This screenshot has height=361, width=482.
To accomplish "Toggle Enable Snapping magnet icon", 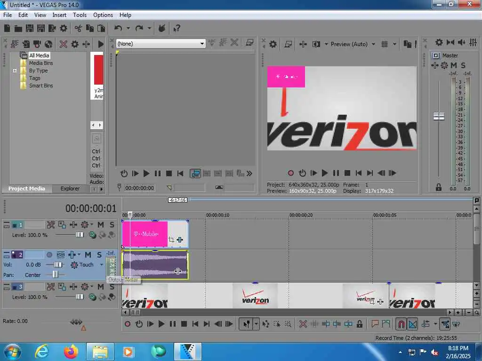I will click(x=401, y=324).
